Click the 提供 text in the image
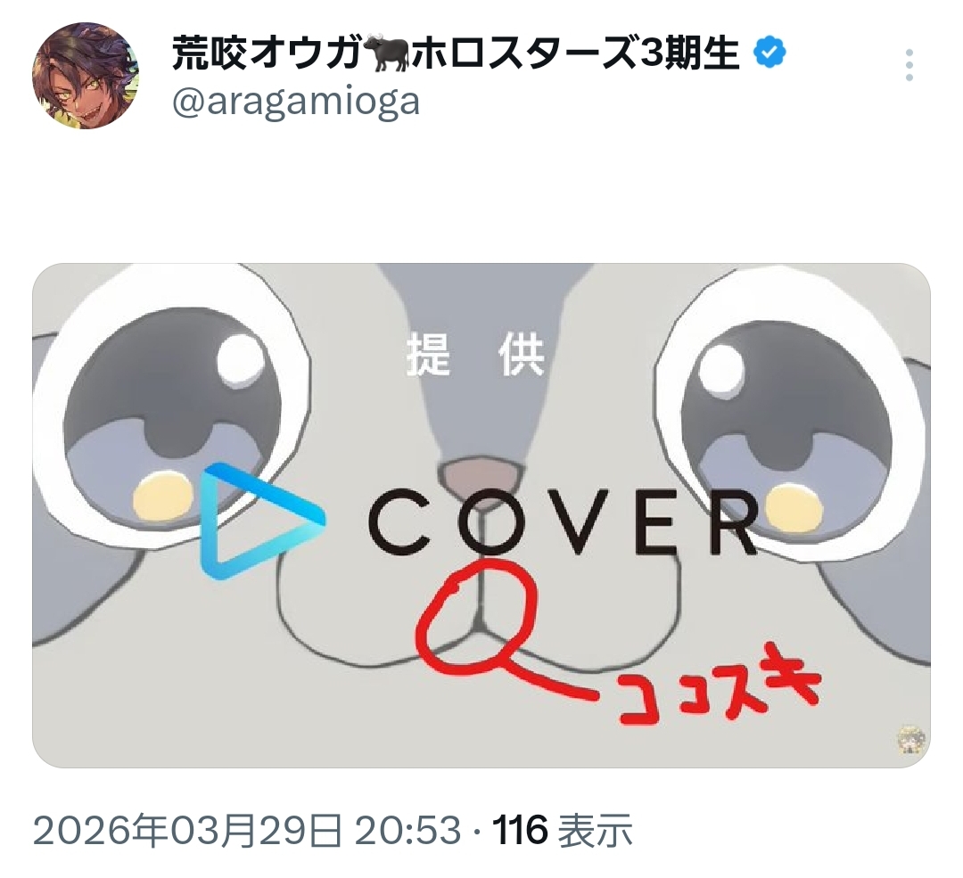This screenshot has height=878, width=963. click(475, 355)
